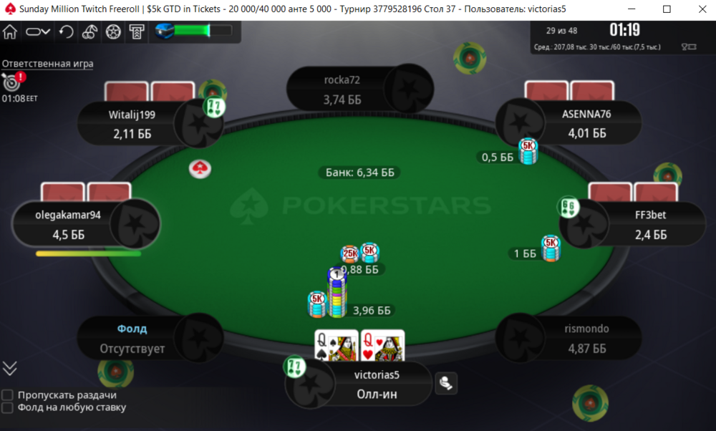The height and width of the screenshot is (431, 716).
Task: Open the lobby home icon
Action: [10, 32]
